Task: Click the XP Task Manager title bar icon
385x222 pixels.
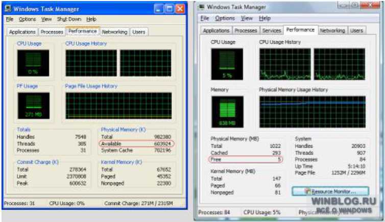Action: pyautogui.click(x=8, y=9)
